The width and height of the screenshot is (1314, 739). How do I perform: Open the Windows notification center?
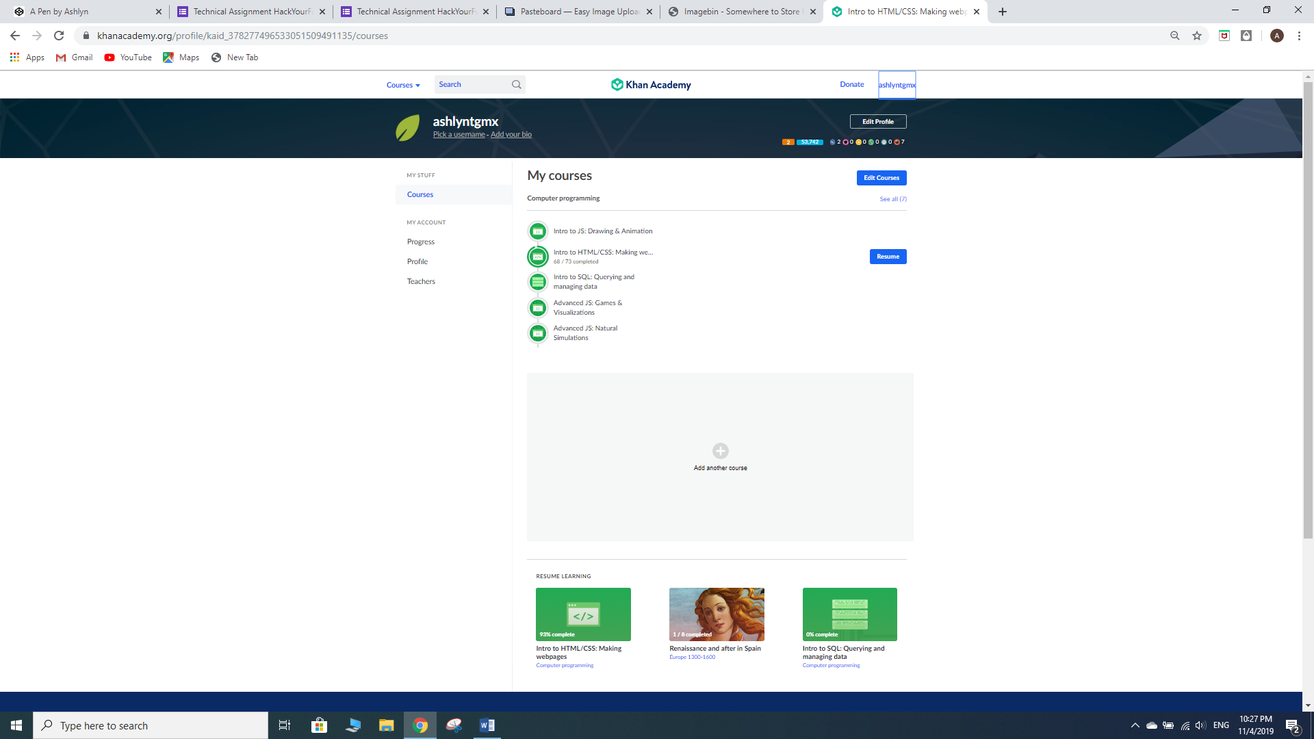[x=1293, y=726]
